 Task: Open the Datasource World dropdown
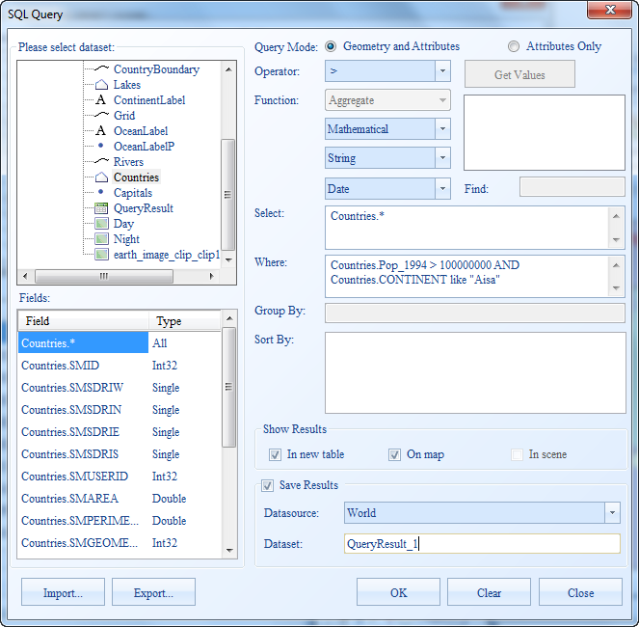click(x=611, y=513)
